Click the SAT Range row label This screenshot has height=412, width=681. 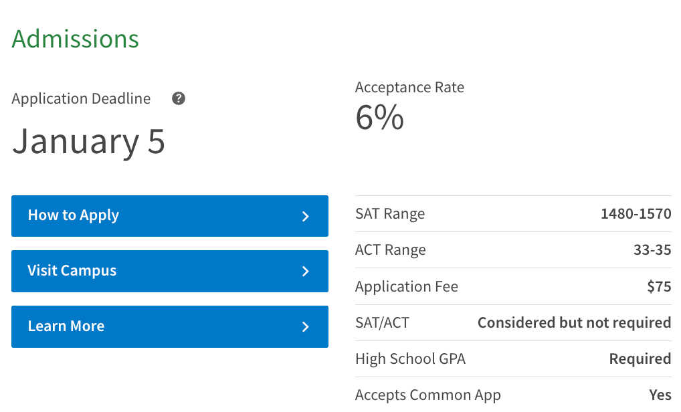point(390,214)
